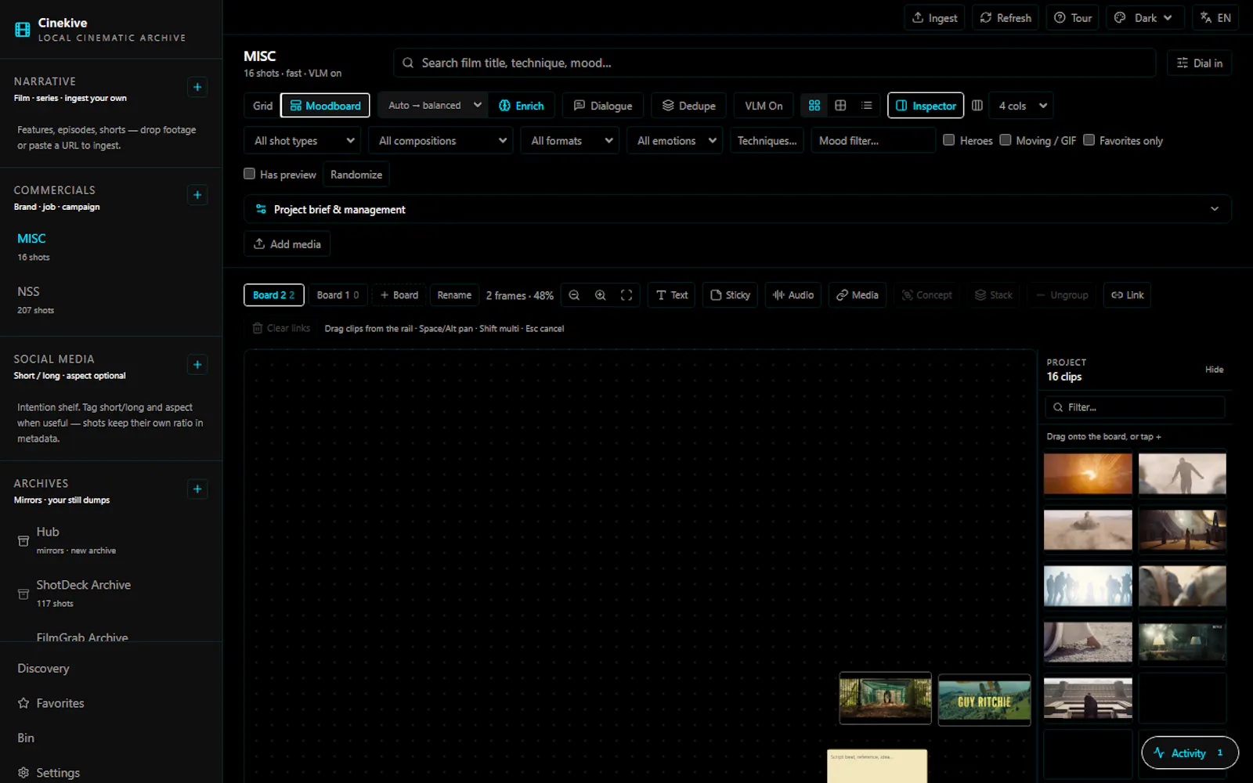The width and height of the screenshot is (1253, 783).
Task: Click the Mood filter input
Action: pos(873,141)
